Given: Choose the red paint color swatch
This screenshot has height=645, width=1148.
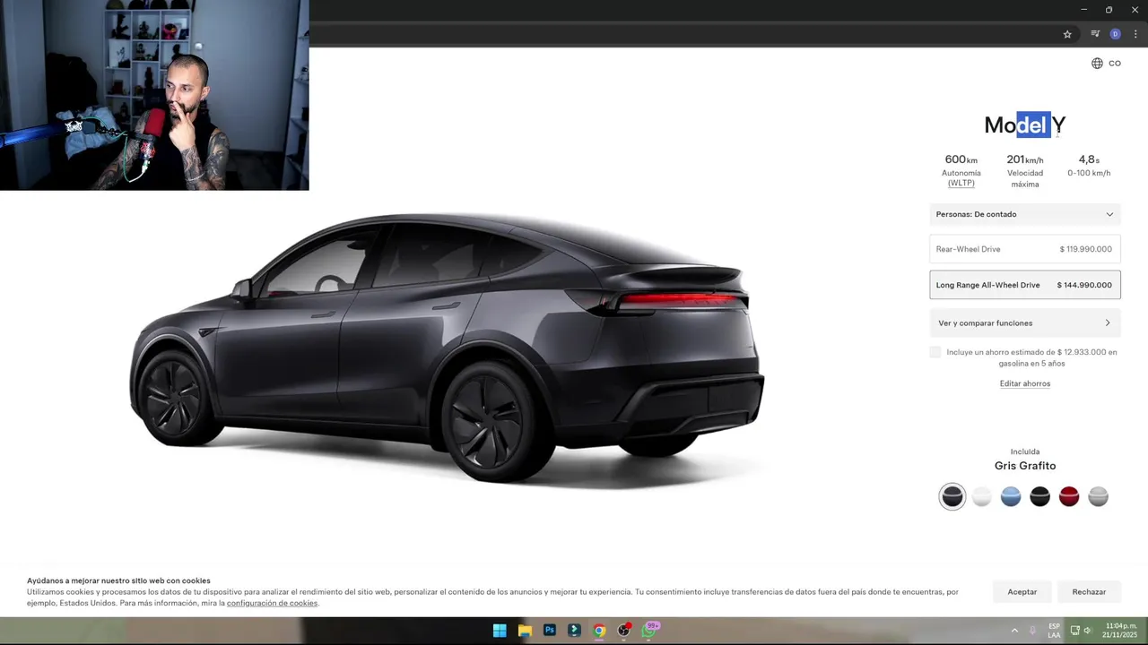Looking at the screenshot, I should (1069, 496).
